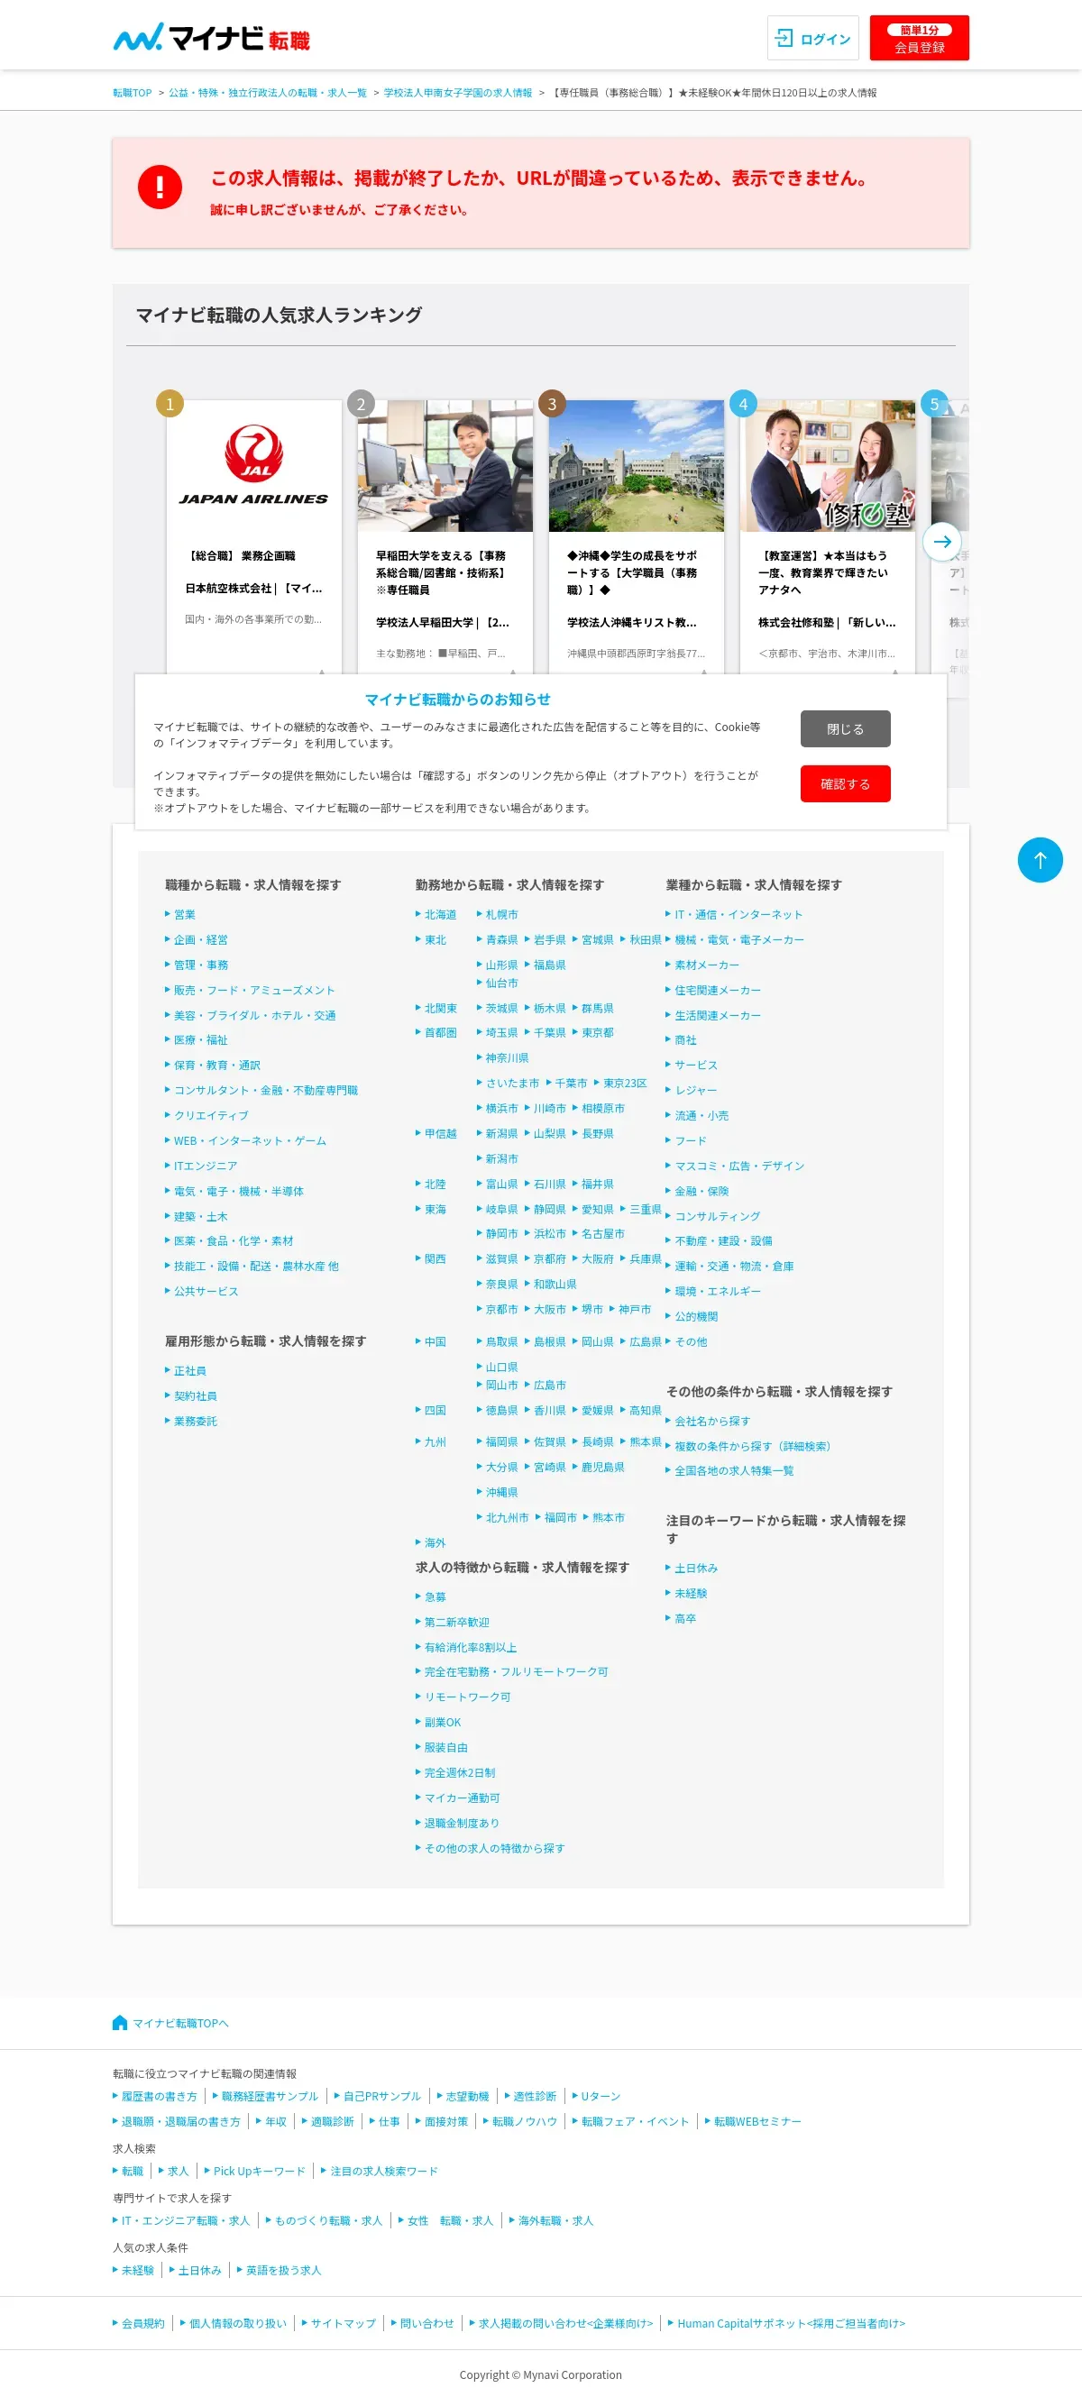Viewport: 1082px width, 2397px height.
Task: Click the red exclamation warning icon
Action: click(160, 187)
